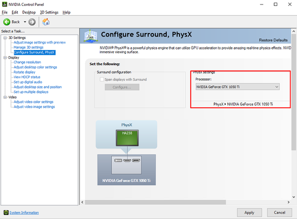Open the 3D Settings menu
Image resolution: width=297 pixels, height=219 pixels.
[49, 12]
